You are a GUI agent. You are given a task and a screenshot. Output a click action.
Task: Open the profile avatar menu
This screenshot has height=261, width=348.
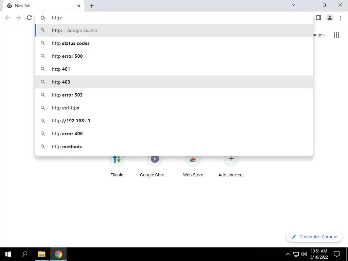(x=330, y=18)
